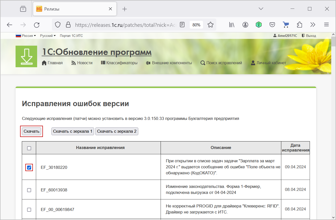
Task: Open Firefox account icon
Action: [245, 25]
